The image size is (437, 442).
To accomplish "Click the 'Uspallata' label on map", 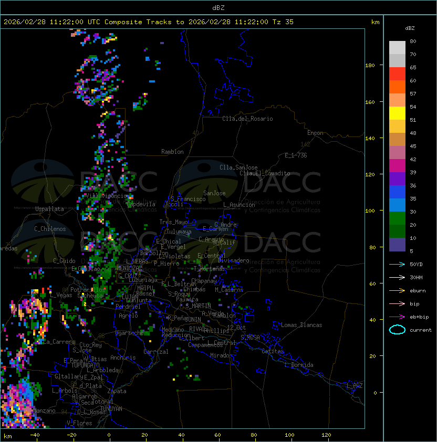I will [49, 209].
